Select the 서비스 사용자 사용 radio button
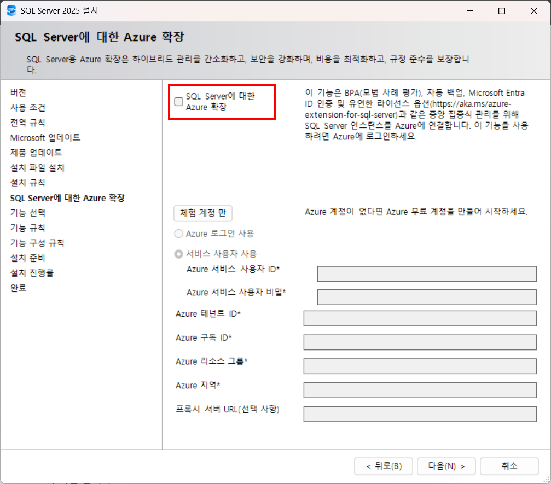Viewport: 551px width, 484px height. pos(179,254)
